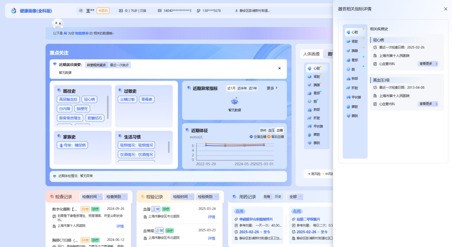
Task: Close the 器官相关指标详情 panel
Action: click(446, 9)
